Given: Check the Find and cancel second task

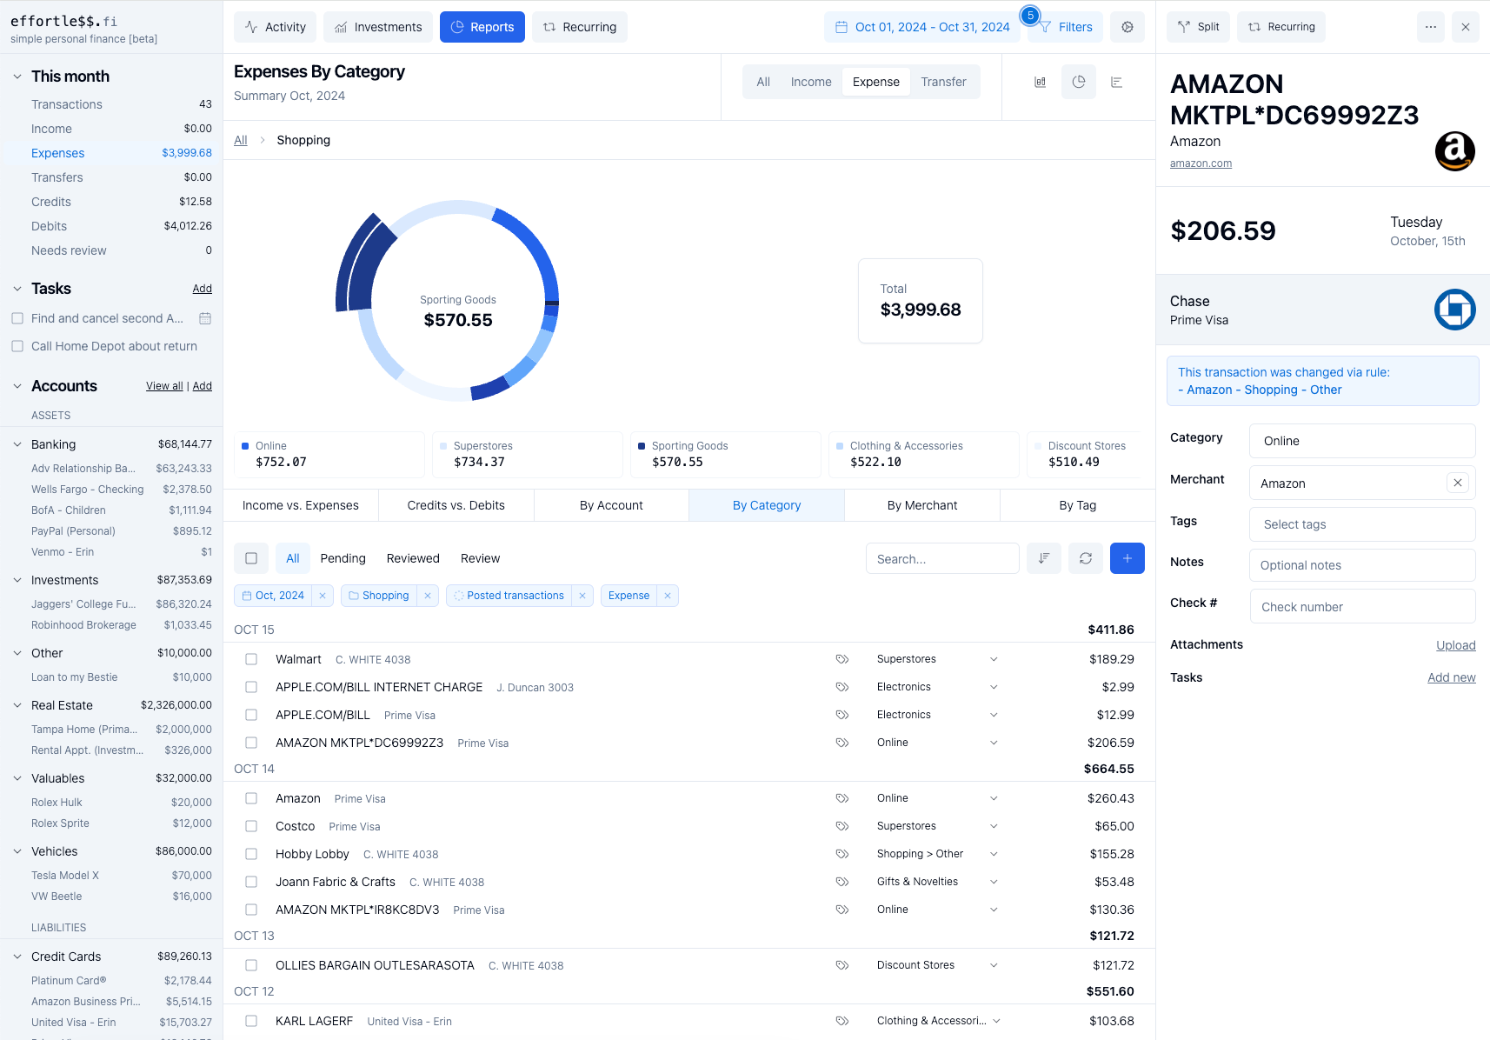Looking at the screenshot, I should [x=17, y=318].
